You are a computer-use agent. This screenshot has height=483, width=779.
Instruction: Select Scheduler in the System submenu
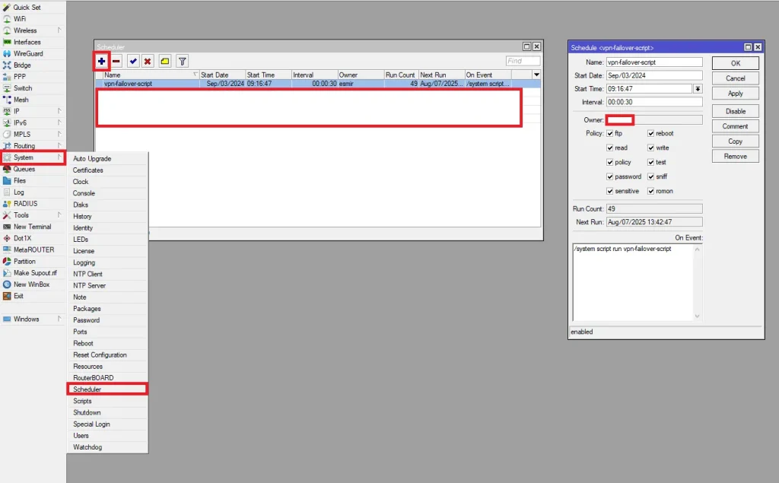[87, 389]
